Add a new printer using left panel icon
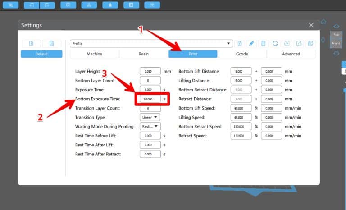The image size is (346, 210). tap(31, 43)
